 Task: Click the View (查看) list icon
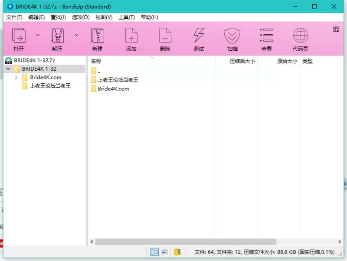pyautogui.click(x=266, y=36)
